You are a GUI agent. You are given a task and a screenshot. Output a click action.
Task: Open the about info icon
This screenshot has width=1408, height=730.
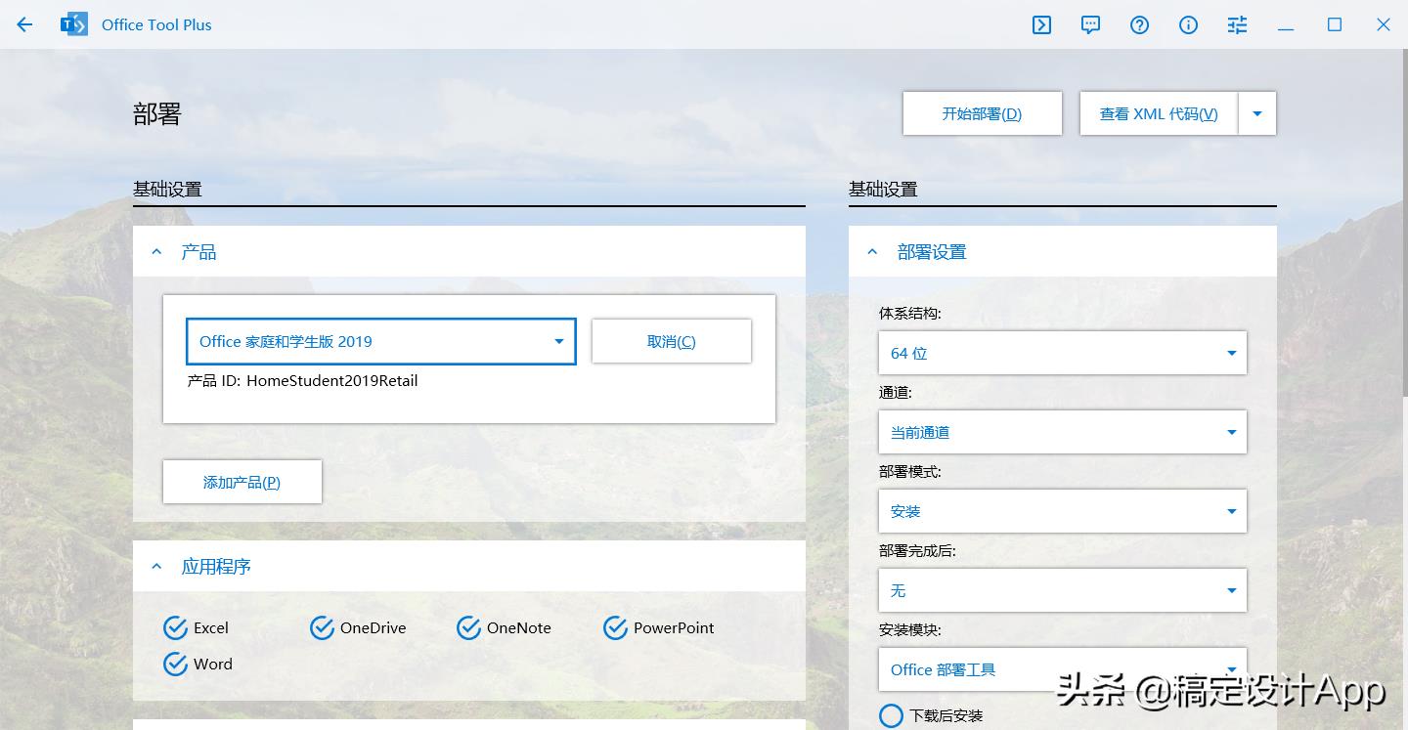click(1188, 25)
